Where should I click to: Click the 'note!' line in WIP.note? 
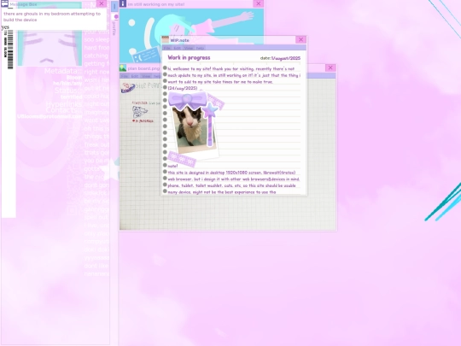tap(172, 166)
